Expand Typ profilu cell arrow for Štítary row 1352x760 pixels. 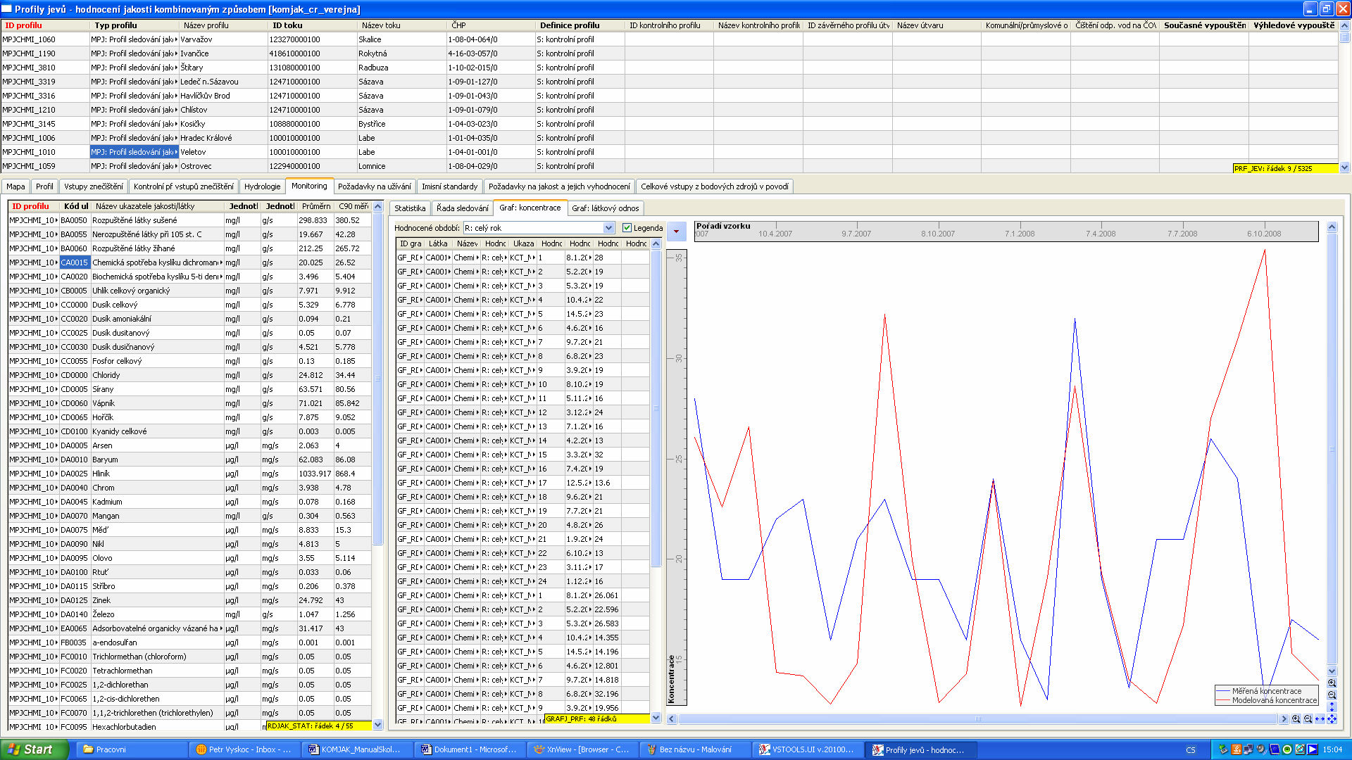175,68
